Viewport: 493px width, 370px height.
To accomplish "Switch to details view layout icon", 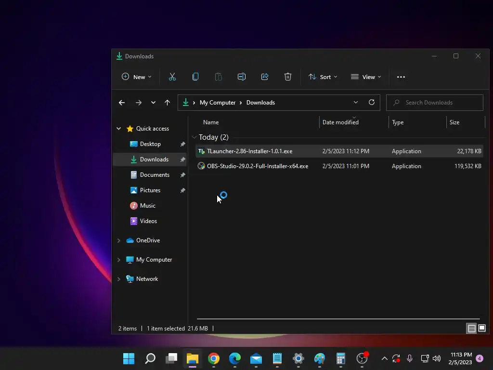I will click(x=471, y=329).
